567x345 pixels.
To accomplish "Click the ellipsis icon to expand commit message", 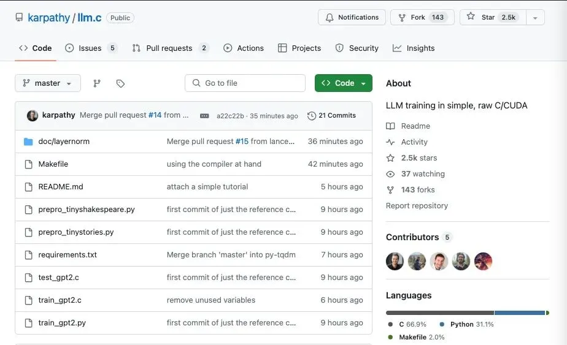I will click(204, 116).
